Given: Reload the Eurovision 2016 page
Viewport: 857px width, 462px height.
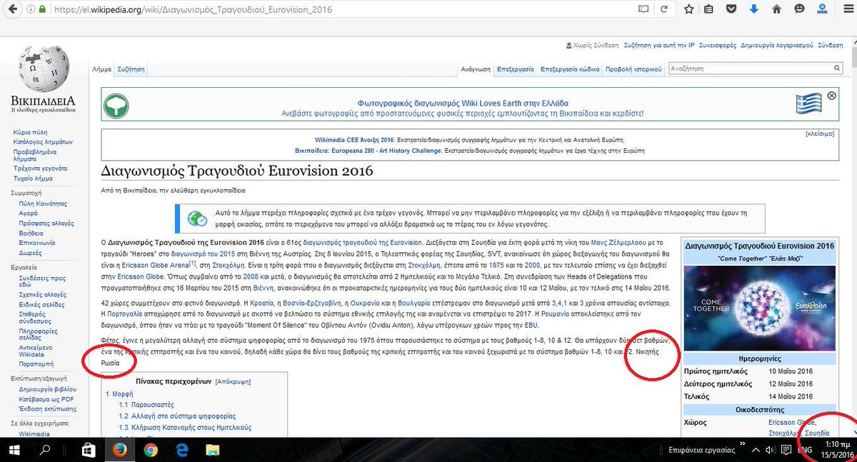Looking at the screenshot, I should coord(663,9).
